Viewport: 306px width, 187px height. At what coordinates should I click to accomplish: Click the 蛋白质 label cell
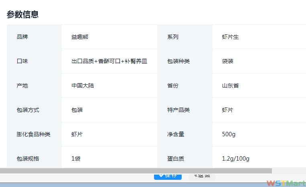pyautogui.click(x=176, y=159)
